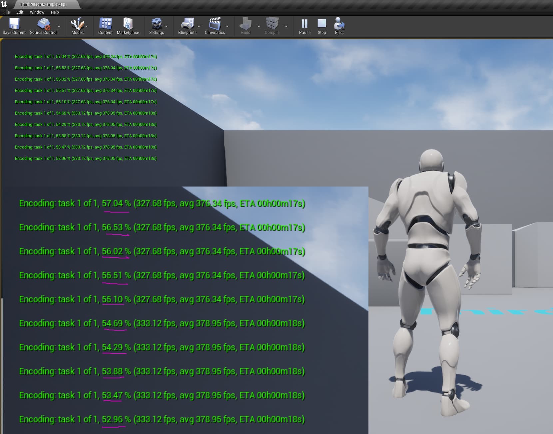
Task: Expand the Source Control dropdown arrow
Action: (x=59, y=26)
